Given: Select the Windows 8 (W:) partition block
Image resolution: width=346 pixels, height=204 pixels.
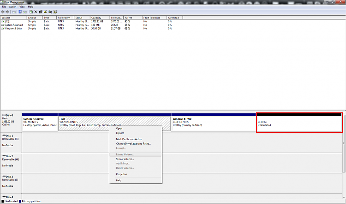Looking at the screenshot, I should pos(214,123).
